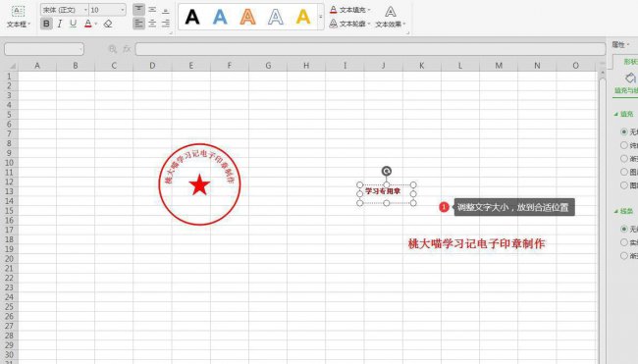This screenshot has width=638, height=364.
Task: Toggle Underline formatting
Action: pos(74,24)
